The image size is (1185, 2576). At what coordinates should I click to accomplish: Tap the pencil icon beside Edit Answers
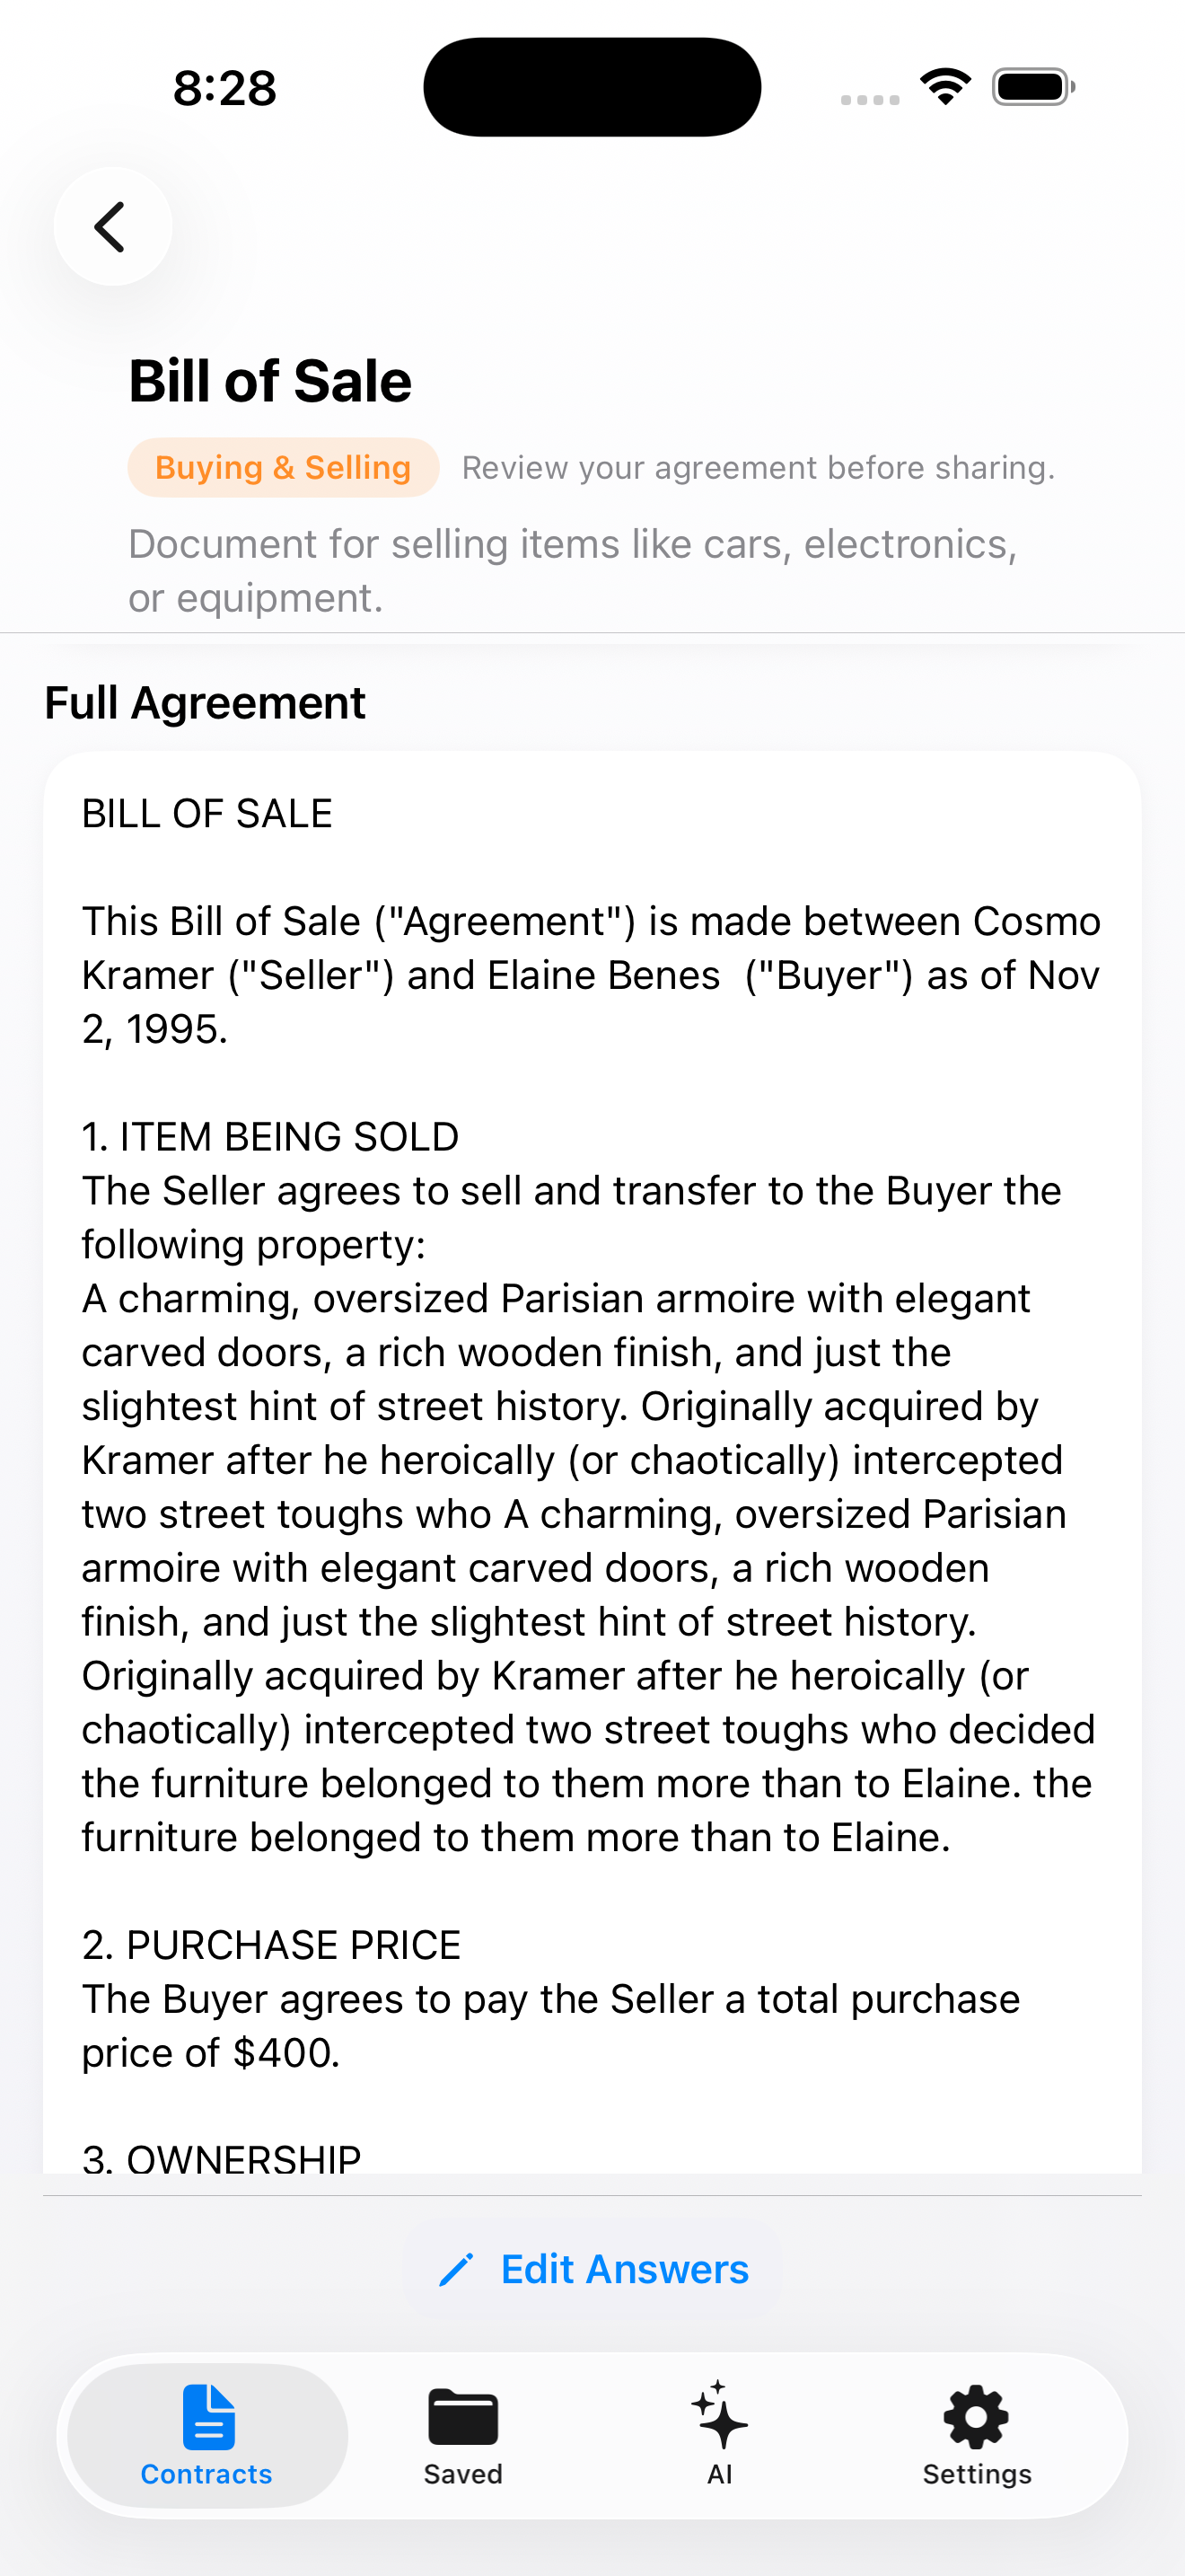point(459,2269)
